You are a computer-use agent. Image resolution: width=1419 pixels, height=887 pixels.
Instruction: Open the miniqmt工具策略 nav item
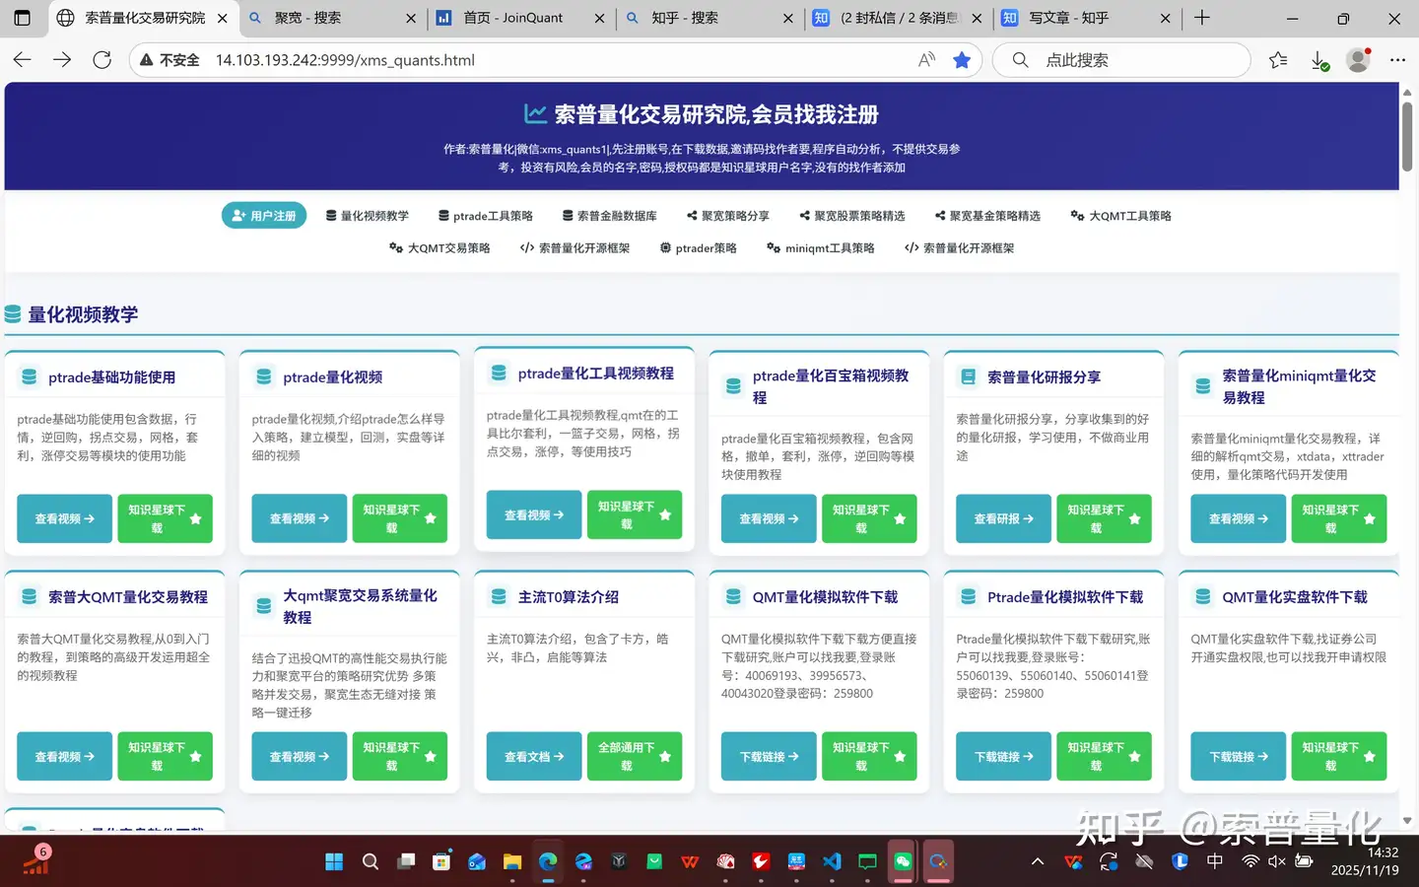coord(821,248)
